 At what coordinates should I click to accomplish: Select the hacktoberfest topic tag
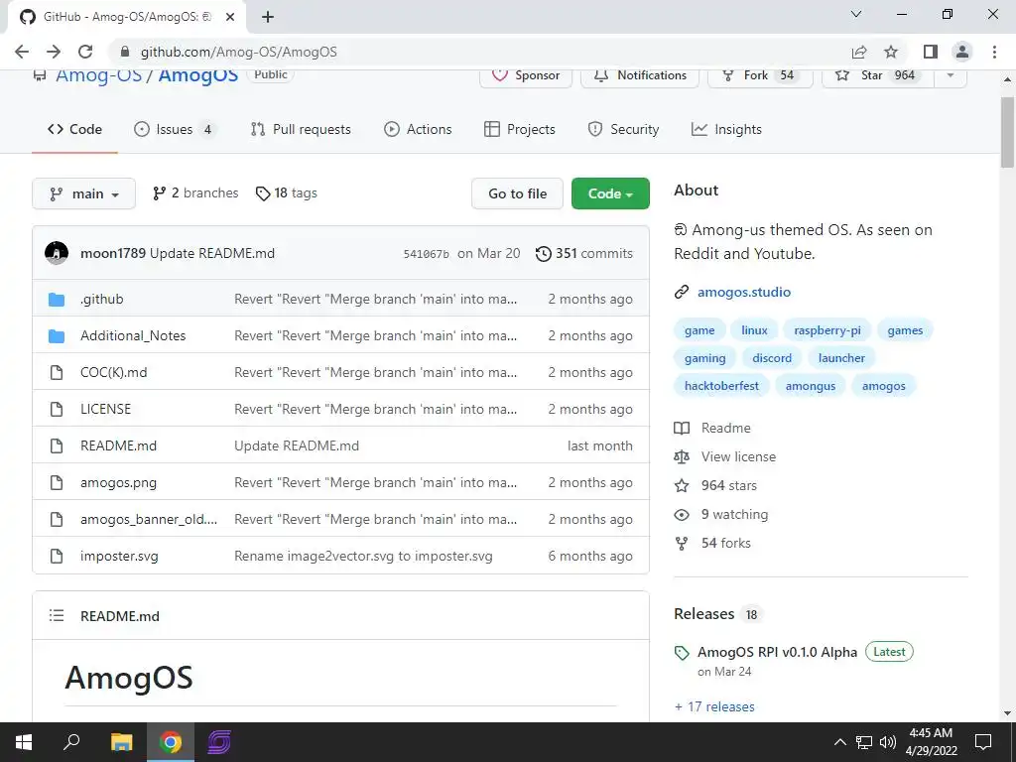[721, 386]
